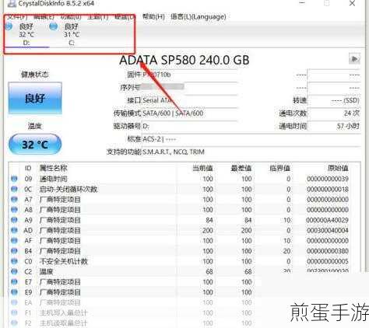Viewport: 369px width, 328px height.
Task: Click the 32 °C temperature button
Action: 35,145
